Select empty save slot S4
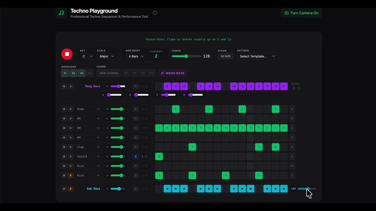Viewport: 376px width, 211px height. 90,73
